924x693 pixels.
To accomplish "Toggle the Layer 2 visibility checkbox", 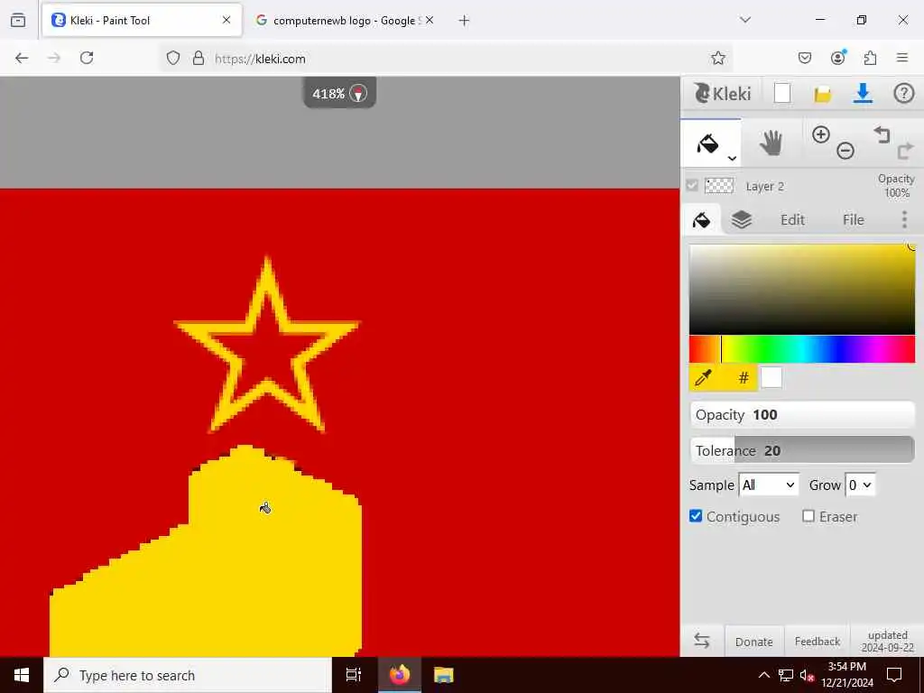I will coord(692,186).
